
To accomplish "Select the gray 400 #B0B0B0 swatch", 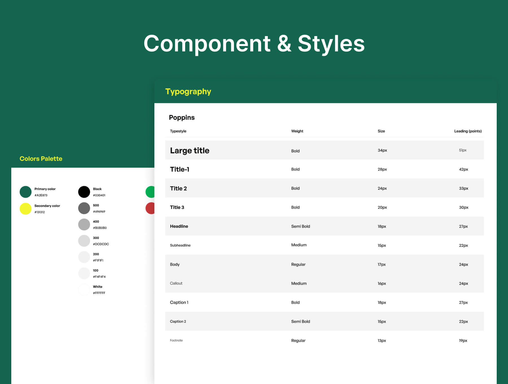I will point(84,224).
